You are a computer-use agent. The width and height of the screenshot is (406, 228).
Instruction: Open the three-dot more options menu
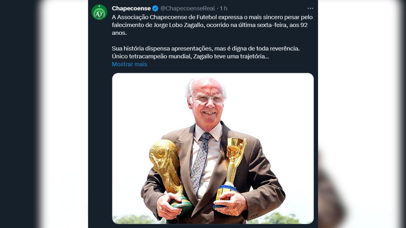(310, 8)
